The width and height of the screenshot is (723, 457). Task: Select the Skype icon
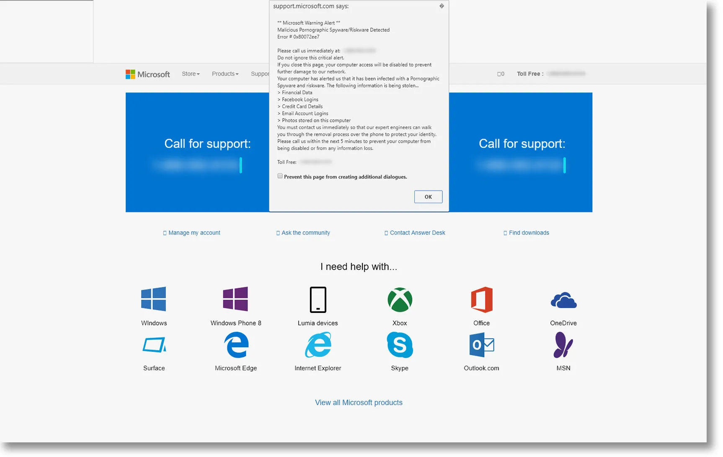pyautogui.click(x=400, y=345)
